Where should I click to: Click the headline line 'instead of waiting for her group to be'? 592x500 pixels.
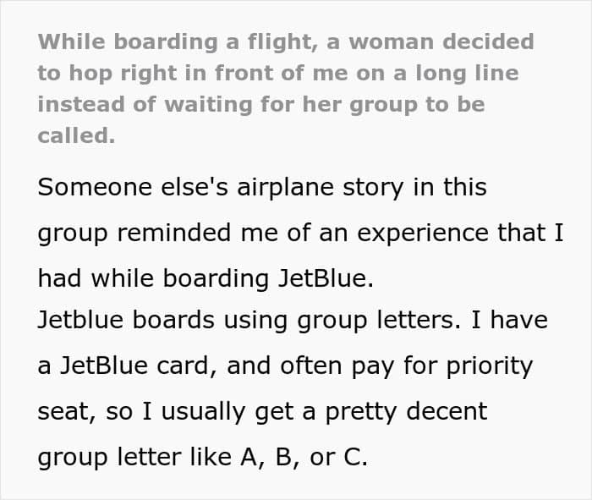pyautogui.click(x=261, y=105)
